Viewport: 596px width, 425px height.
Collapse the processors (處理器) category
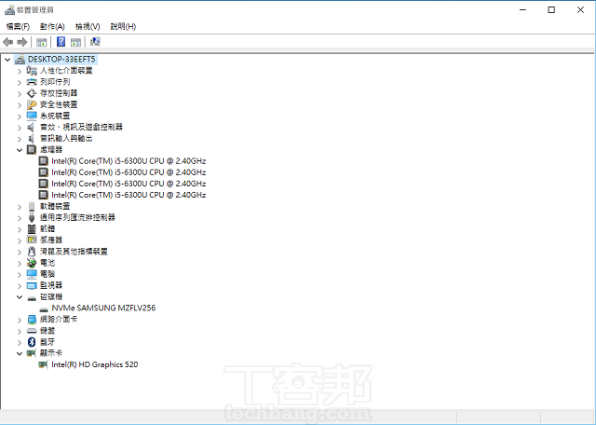(x=20, y=149)
